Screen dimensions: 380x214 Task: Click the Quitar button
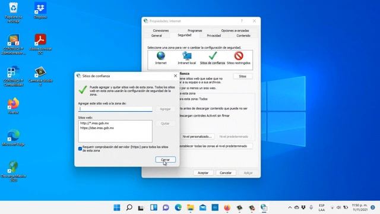[x=165, y=124]
